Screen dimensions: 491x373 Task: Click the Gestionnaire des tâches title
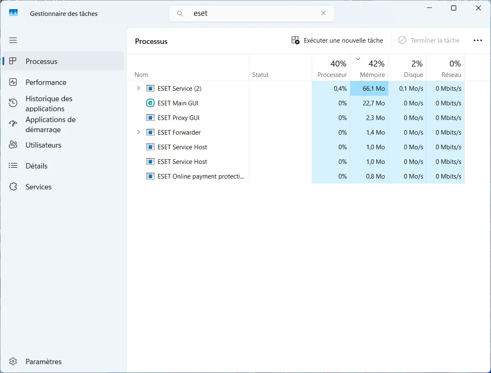[64, 14]
